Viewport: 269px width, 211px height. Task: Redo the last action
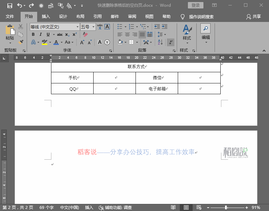click(x=31, y=6)
